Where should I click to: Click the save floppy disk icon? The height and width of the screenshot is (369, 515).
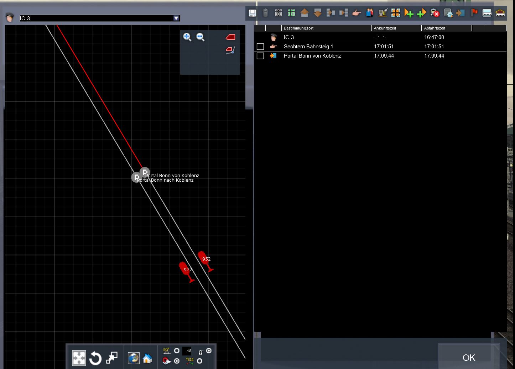click(252, 13)
